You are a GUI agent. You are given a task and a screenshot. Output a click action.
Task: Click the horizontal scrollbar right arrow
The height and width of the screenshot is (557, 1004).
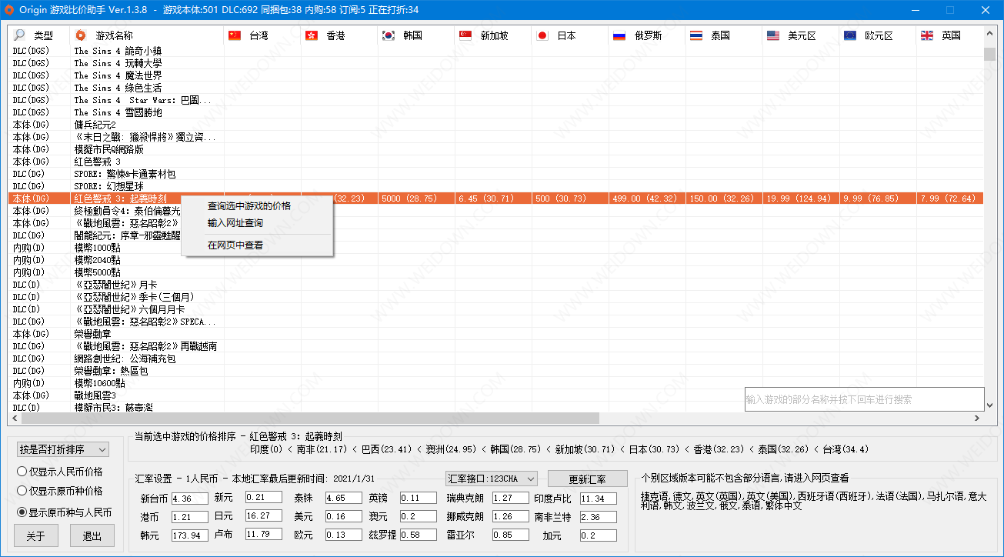pos(977,419)
